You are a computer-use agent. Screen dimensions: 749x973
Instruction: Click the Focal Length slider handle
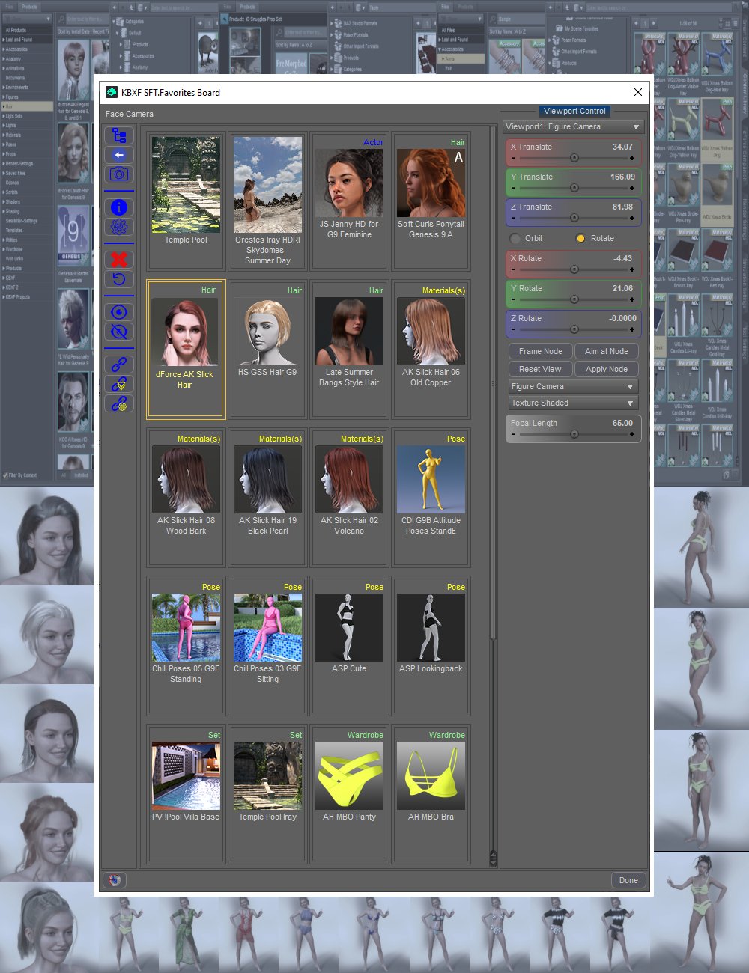coord(574,434)
